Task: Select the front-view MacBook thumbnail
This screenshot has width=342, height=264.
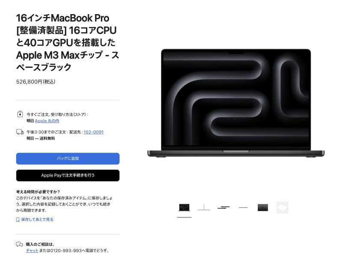Action: [184, 208]
